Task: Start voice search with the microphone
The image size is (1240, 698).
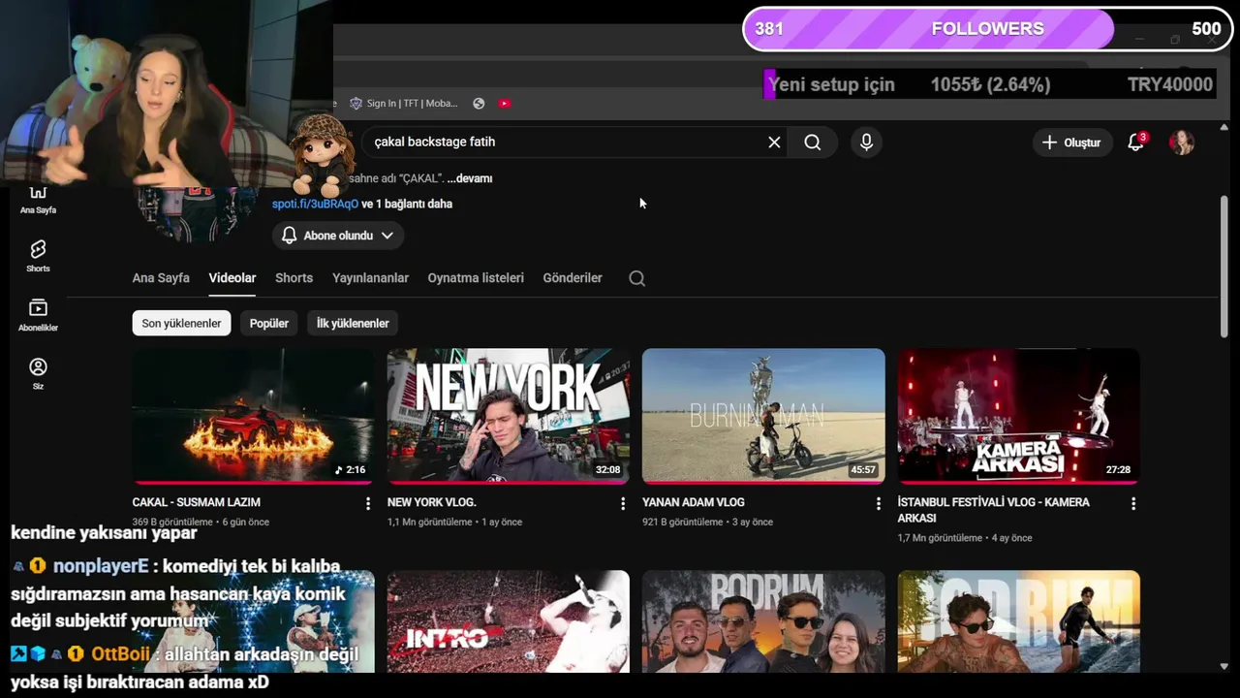Action: pyautogui.click(x=866, y=143)
